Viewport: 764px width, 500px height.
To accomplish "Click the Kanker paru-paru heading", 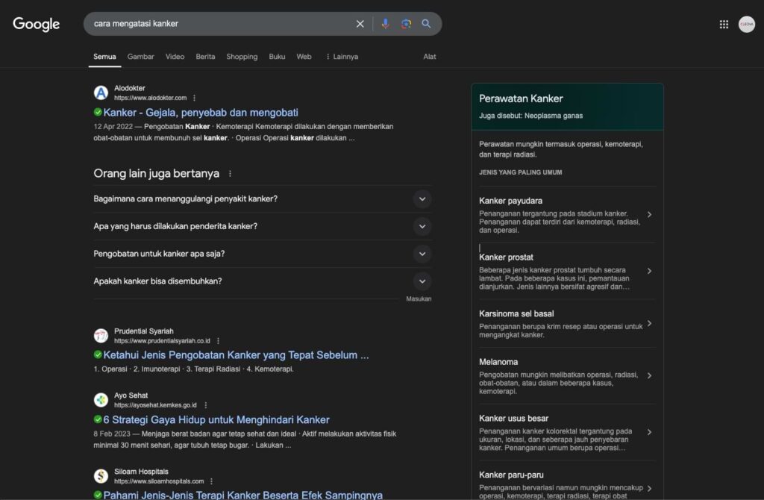I will pos(511,475).
